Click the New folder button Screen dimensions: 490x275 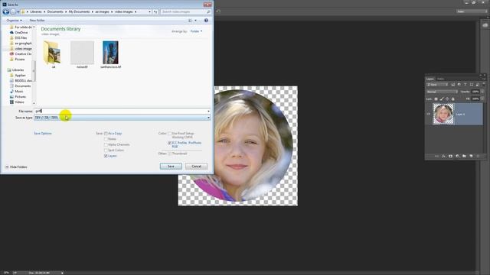click(x=37, y=21)
